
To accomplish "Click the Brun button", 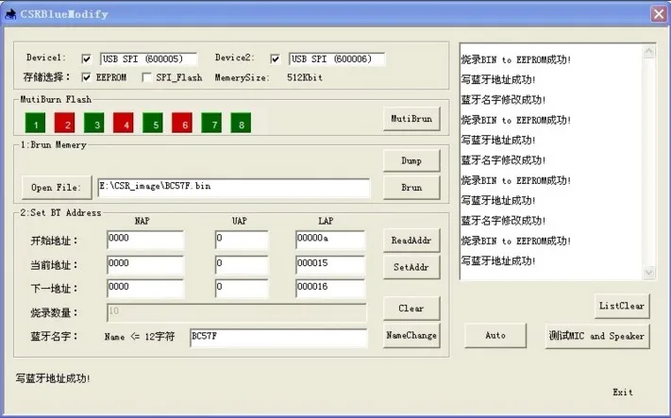I will (411, 188).
